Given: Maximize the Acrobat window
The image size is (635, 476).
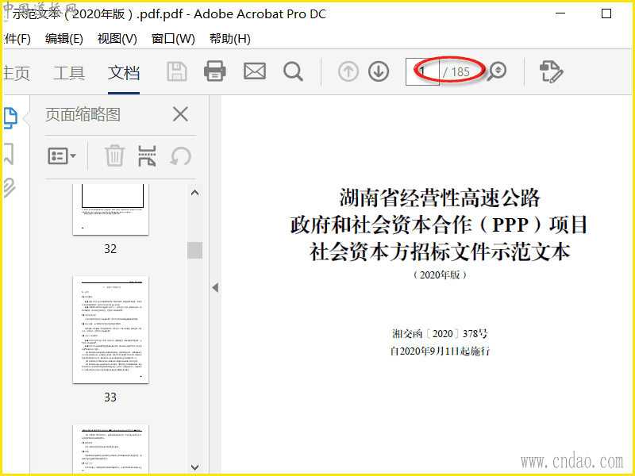Looking at the screenshot, I should click(606, 13).
